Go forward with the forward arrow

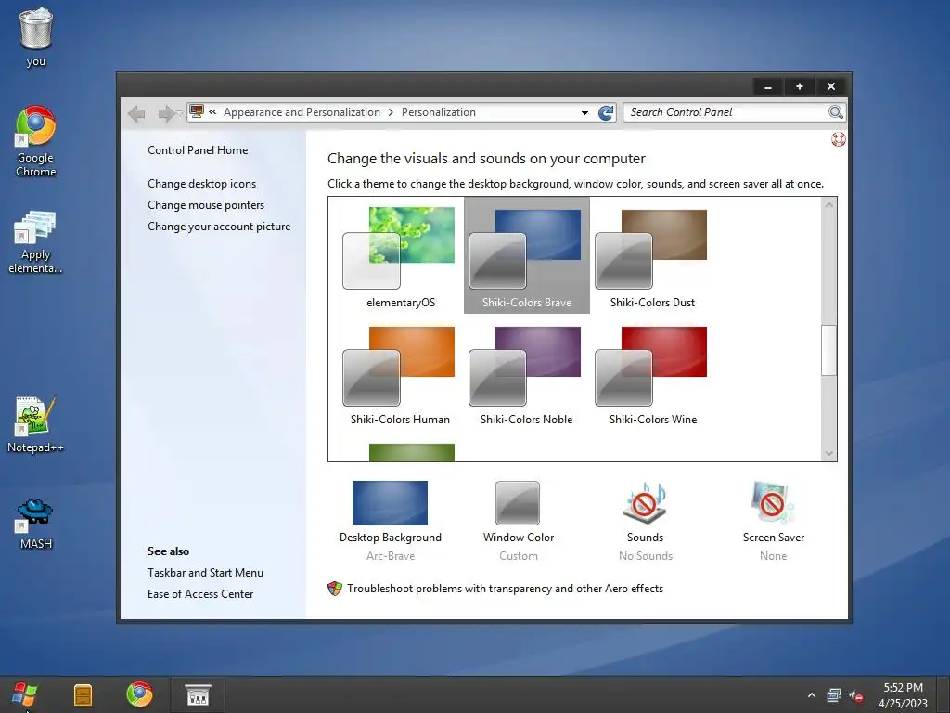(x=166, y=112)
